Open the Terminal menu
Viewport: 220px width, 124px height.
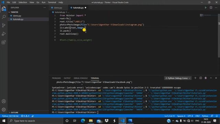(x=52, y=2)
